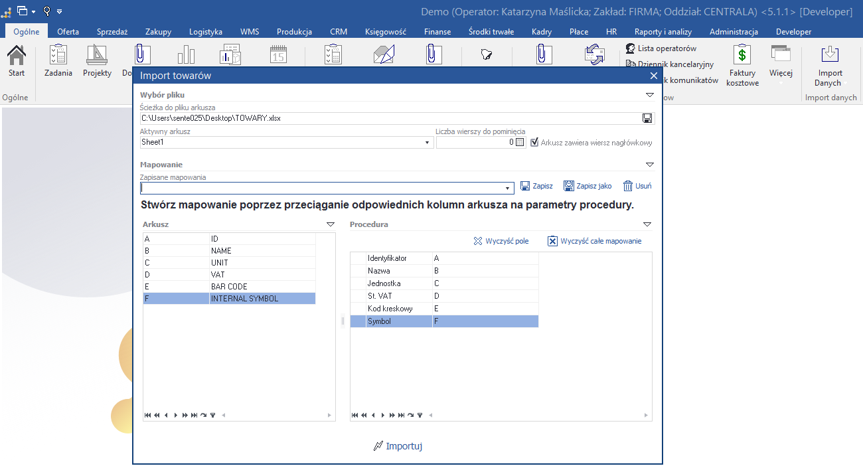Select 'St. VAT' row in Procedura

tap(445, 296)
